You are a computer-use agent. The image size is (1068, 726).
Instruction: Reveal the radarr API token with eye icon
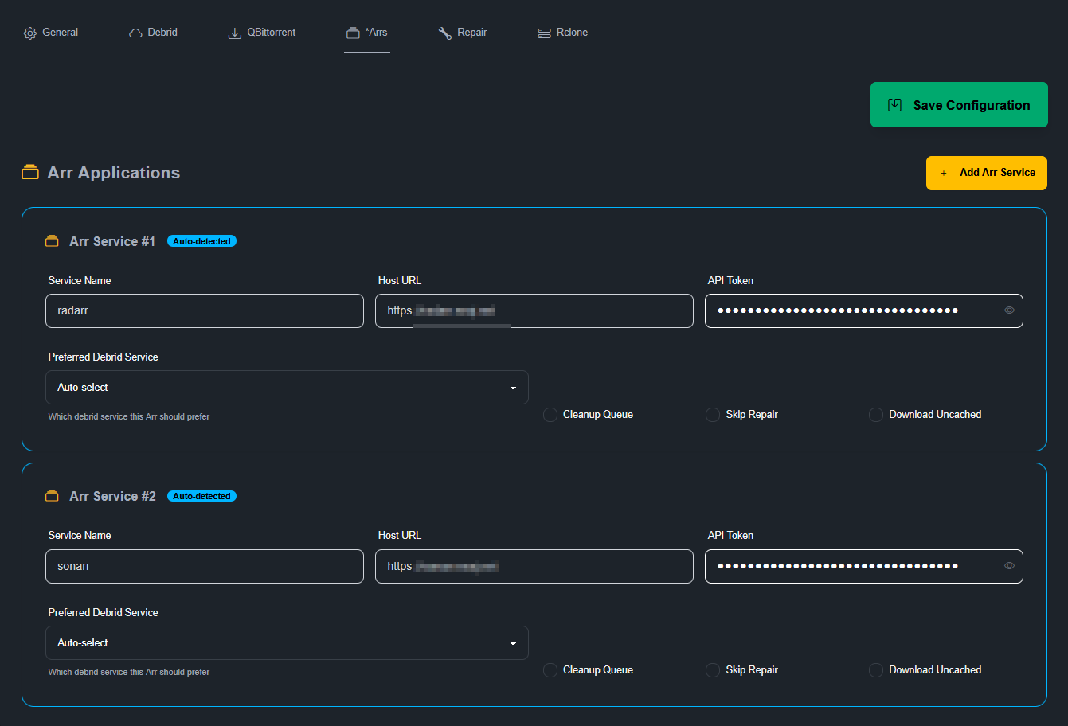1009,310
